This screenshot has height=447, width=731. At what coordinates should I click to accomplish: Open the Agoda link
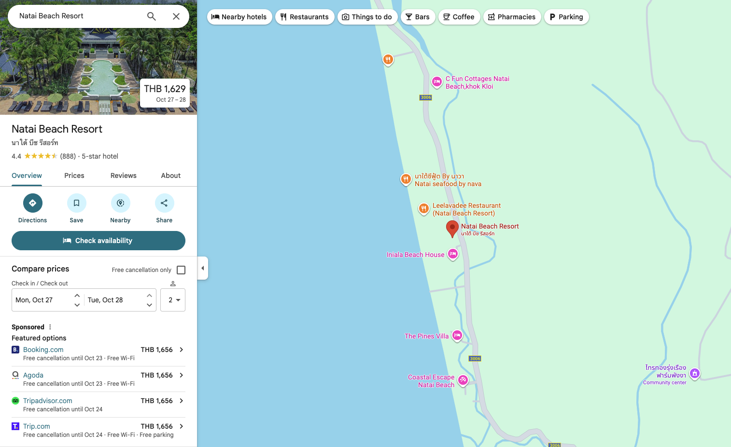coord(33,375)
